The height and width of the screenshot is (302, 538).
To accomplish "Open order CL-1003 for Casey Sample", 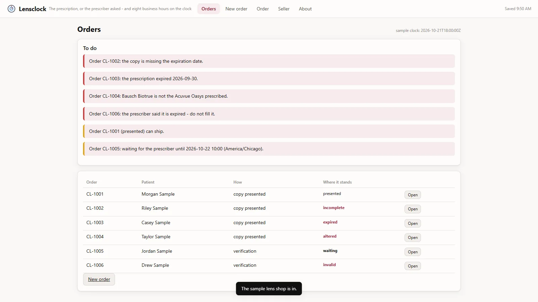I will tap(413, 223).
